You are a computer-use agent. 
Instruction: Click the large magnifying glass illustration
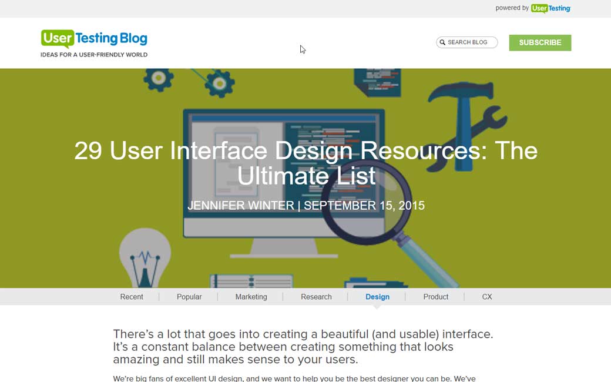click(x=364, y=206)
